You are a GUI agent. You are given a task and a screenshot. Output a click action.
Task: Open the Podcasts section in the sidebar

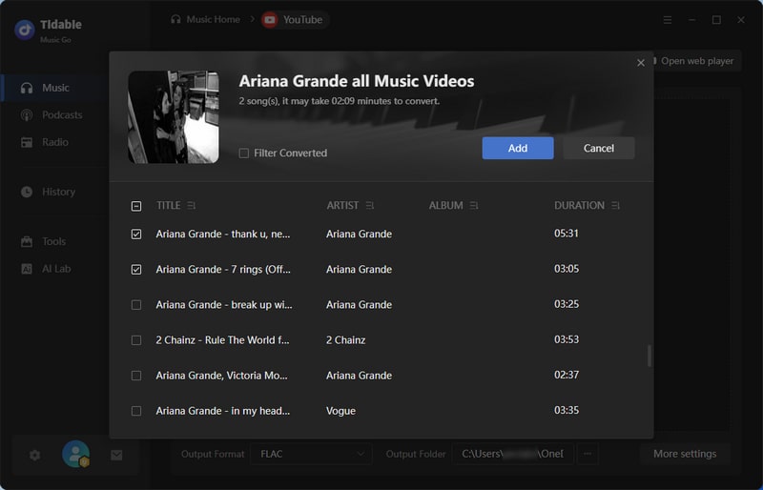[52, 115]
